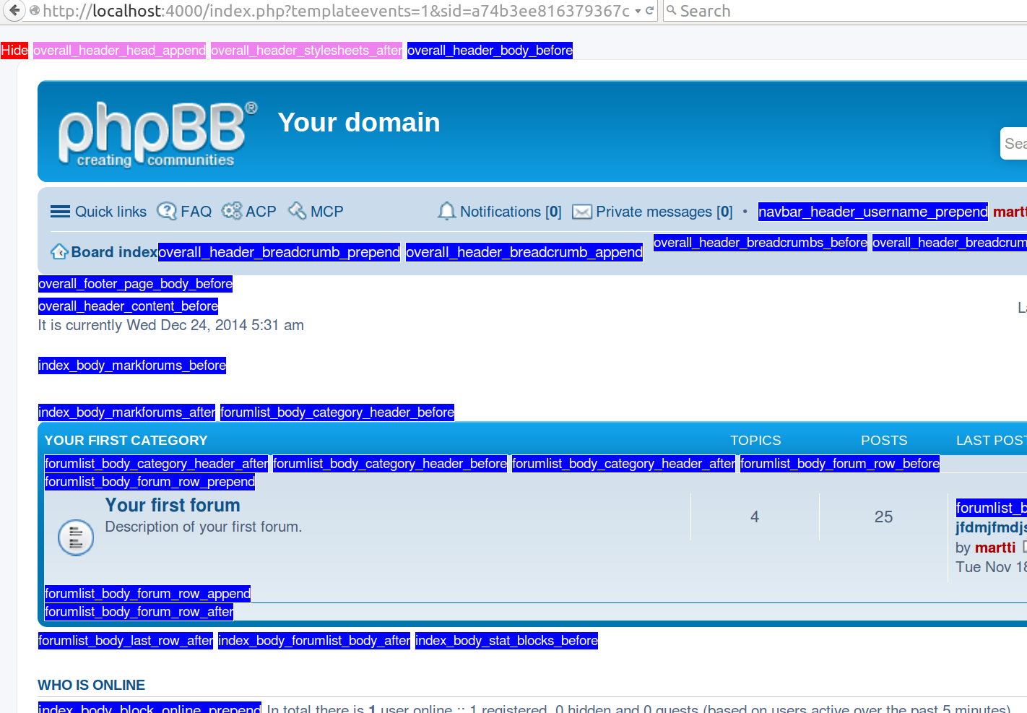Click overall_header_body_before event label
The height and width of the screenshot is (713, 1027).
490,51
